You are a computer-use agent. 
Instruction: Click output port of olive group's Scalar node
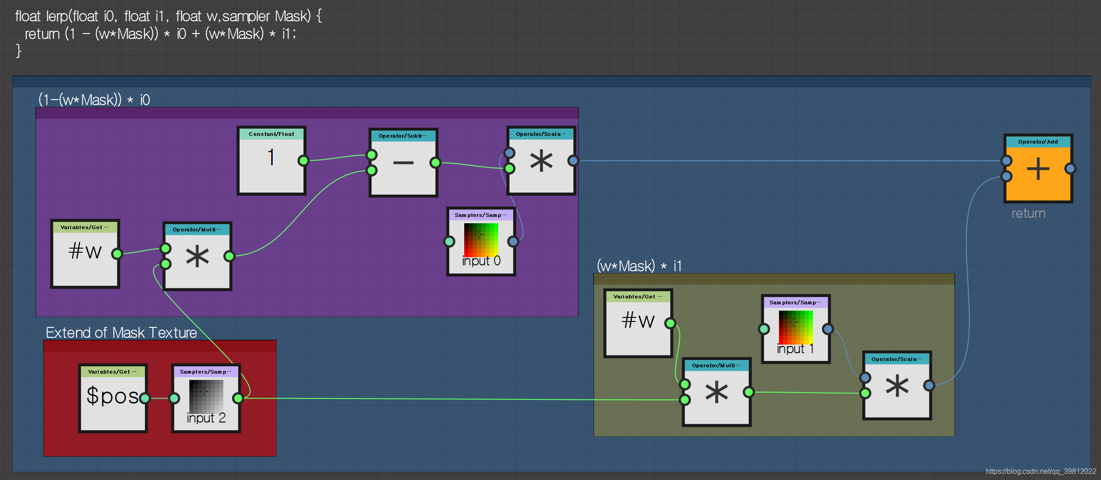929,386
